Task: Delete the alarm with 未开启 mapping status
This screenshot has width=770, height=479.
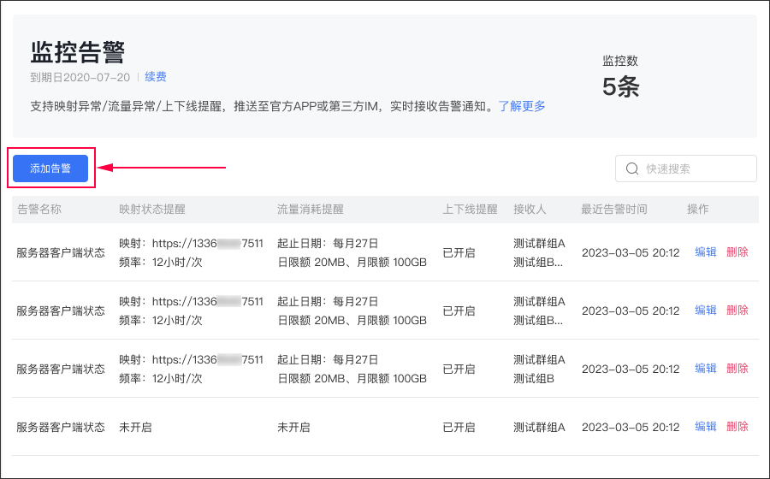Action: 737,426
